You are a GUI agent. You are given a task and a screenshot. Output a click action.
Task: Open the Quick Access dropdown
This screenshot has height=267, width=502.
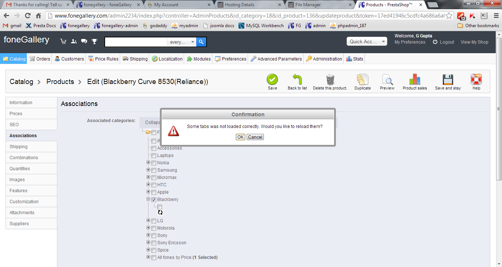tap(367, 41)
